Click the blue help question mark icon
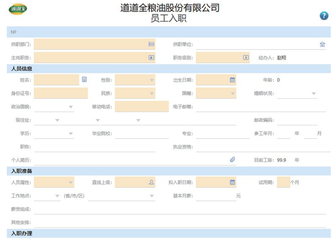336x242 pixels. tap(324, 16)
